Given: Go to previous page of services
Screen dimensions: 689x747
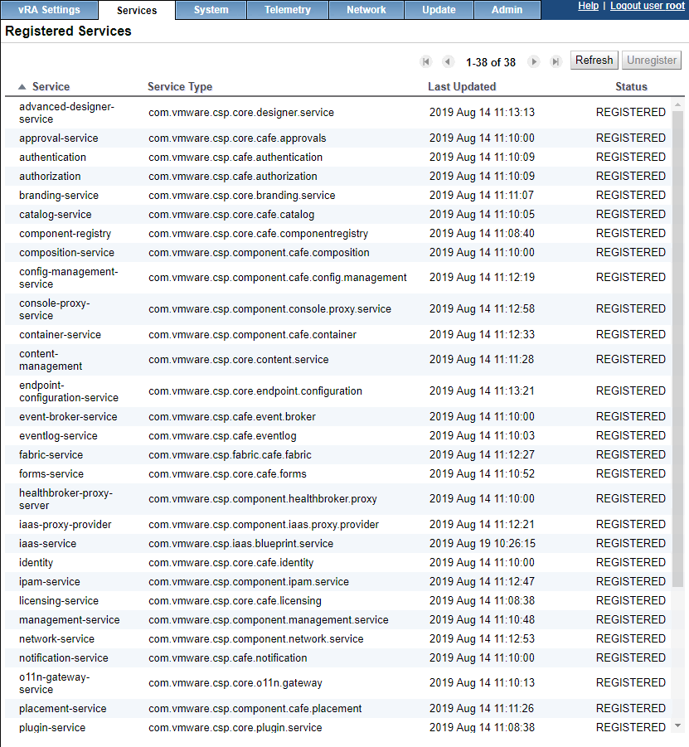Looking at the screenshot, I should (448, 61).
